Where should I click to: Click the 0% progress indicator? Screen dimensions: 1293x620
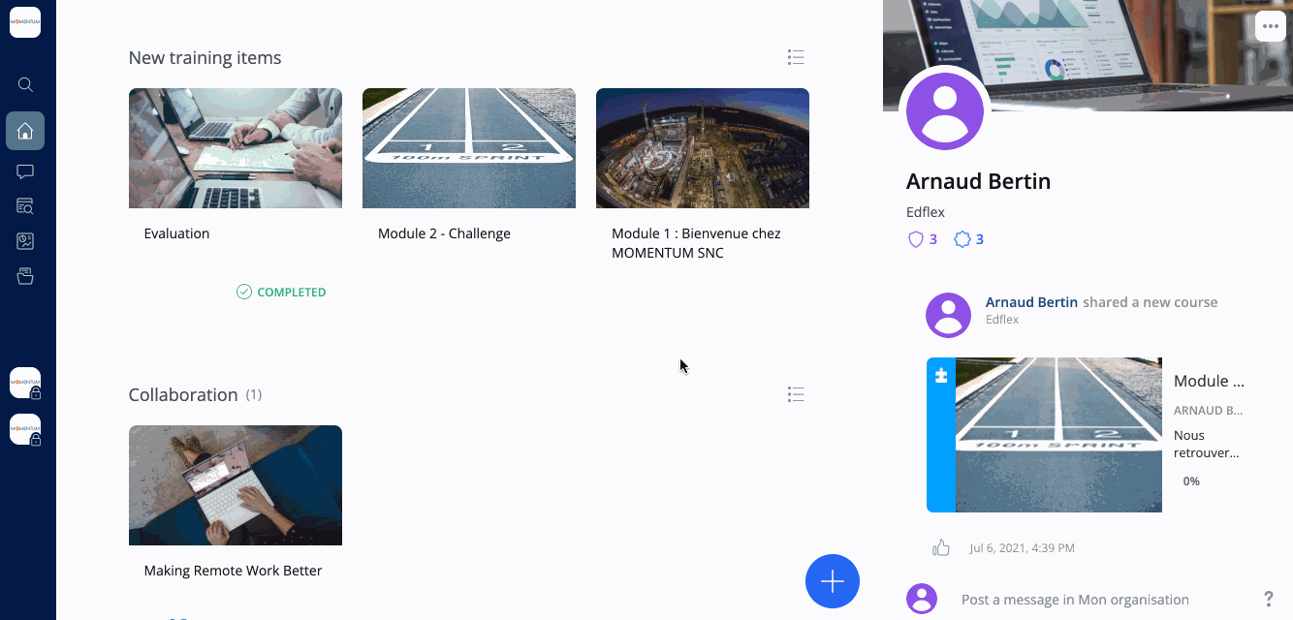[1191, 480]
